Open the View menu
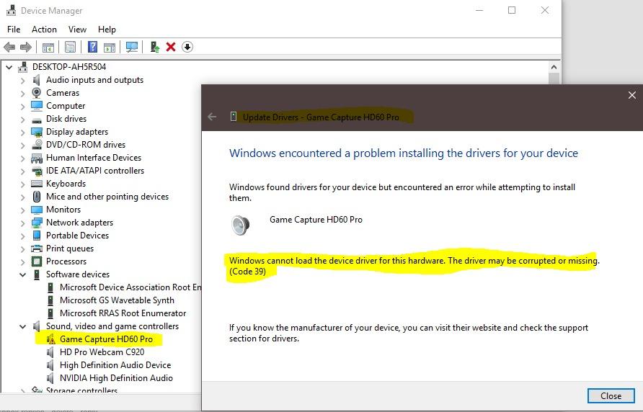 (77, 30)
